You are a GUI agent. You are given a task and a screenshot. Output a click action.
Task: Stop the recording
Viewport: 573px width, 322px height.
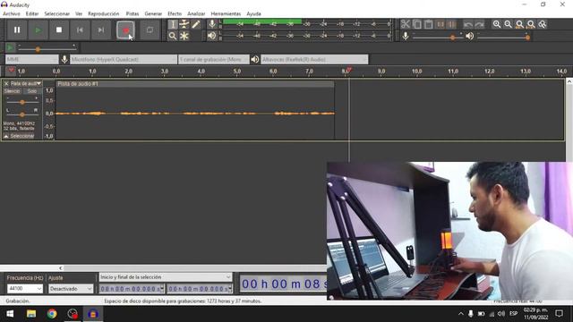59,30
